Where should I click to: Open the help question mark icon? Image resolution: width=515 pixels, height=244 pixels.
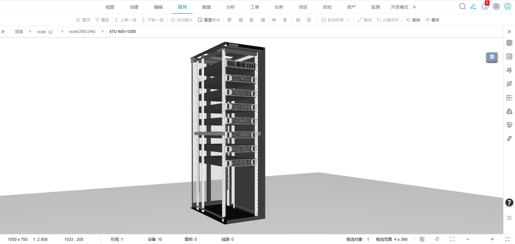point(509,203)
